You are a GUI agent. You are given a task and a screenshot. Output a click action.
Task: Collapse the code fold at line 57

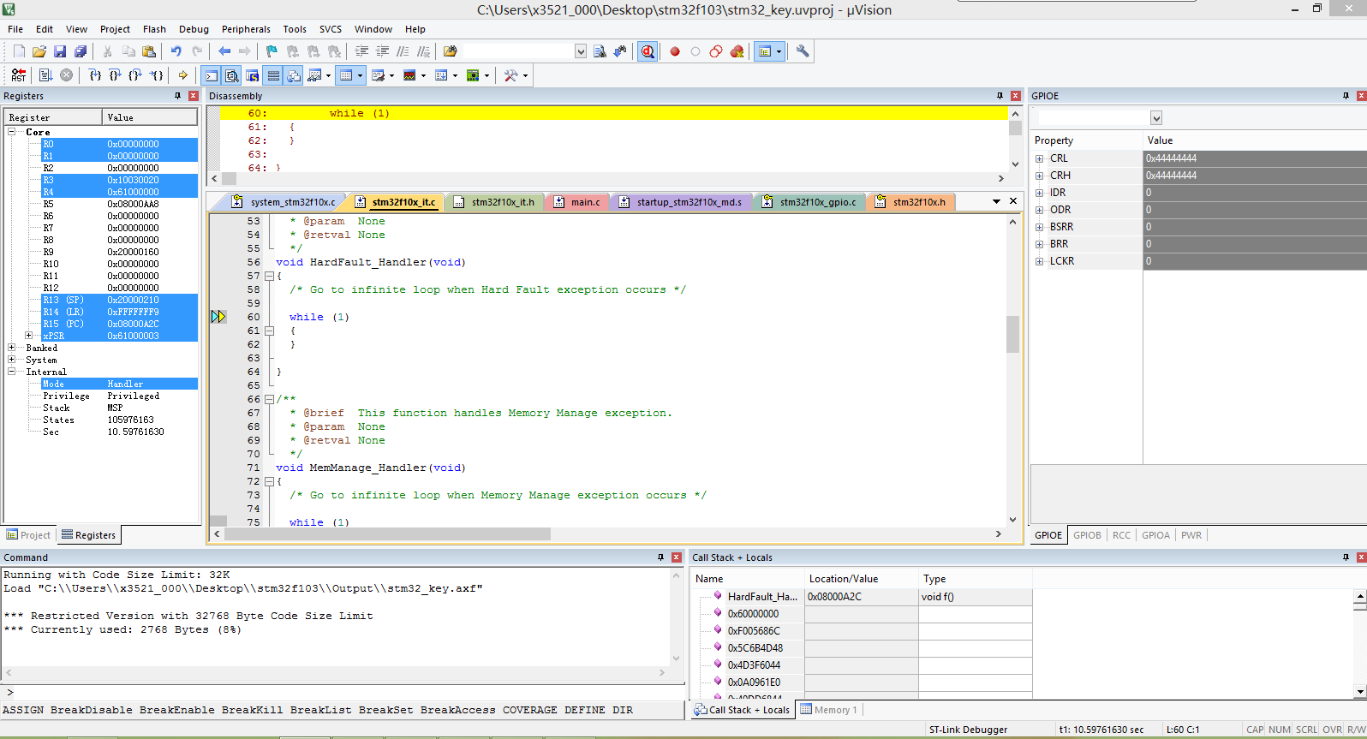[x=269, y=276]
